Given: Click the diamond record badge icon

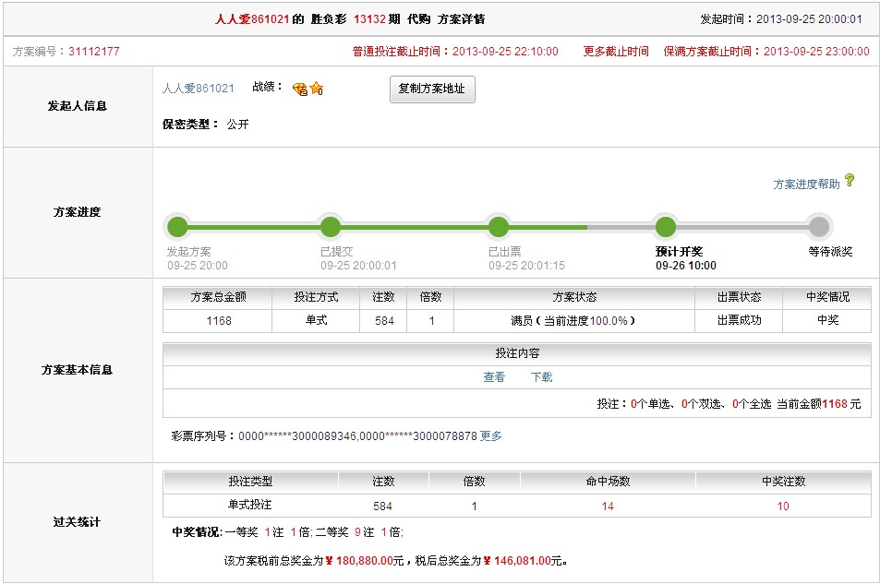Looking at the screenshot, I should 299,89.
